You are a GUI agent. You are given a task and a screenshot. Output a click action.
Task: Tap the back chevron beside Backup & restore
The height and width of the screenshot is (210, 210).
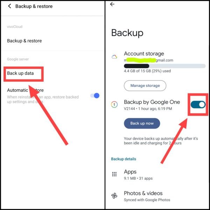pyautogui.click(x=9, y=6)
